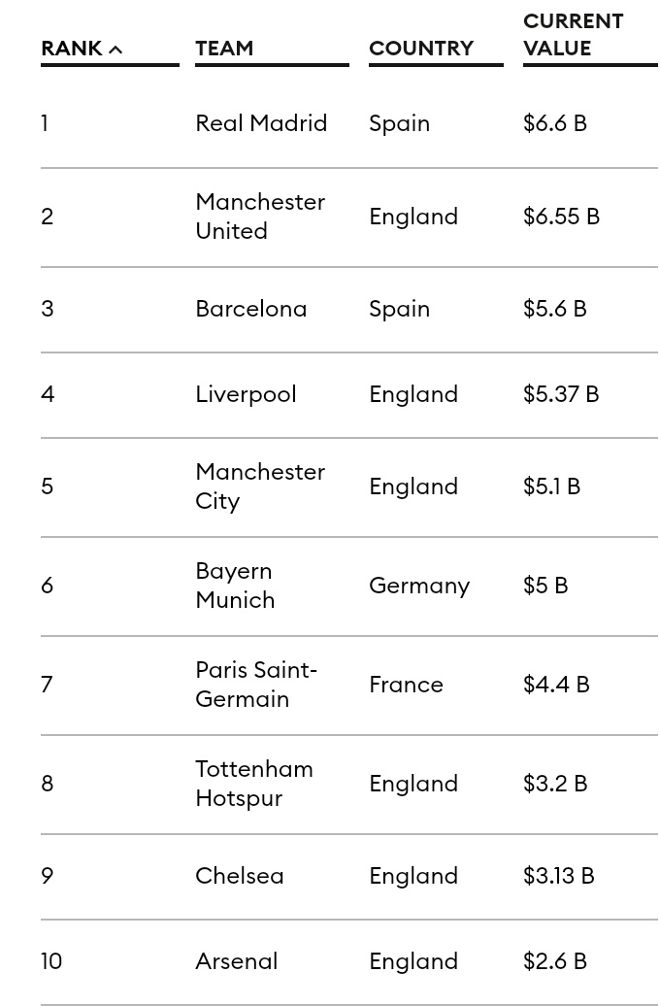
Task: Open the Manchester United row
Action: point(260,216)
